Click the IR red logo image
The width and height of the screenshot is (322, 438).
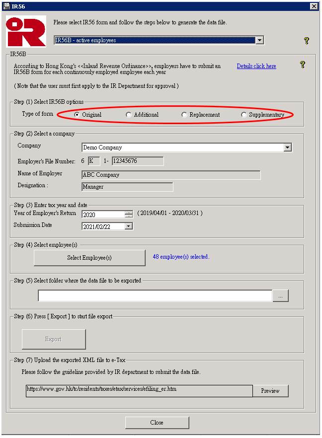[26, 32]
